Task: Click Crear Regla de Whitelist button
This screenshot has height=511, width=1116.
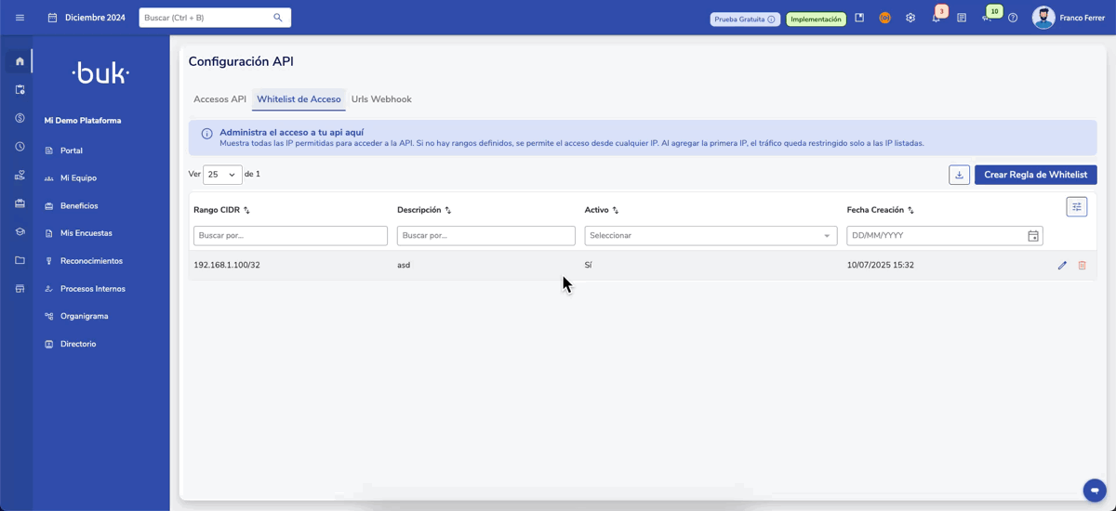Action: 1035,175
